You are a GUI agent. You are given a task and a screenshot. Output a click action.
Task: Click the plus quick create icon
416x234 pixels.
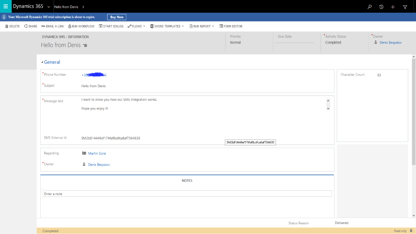tap(393, 7)
